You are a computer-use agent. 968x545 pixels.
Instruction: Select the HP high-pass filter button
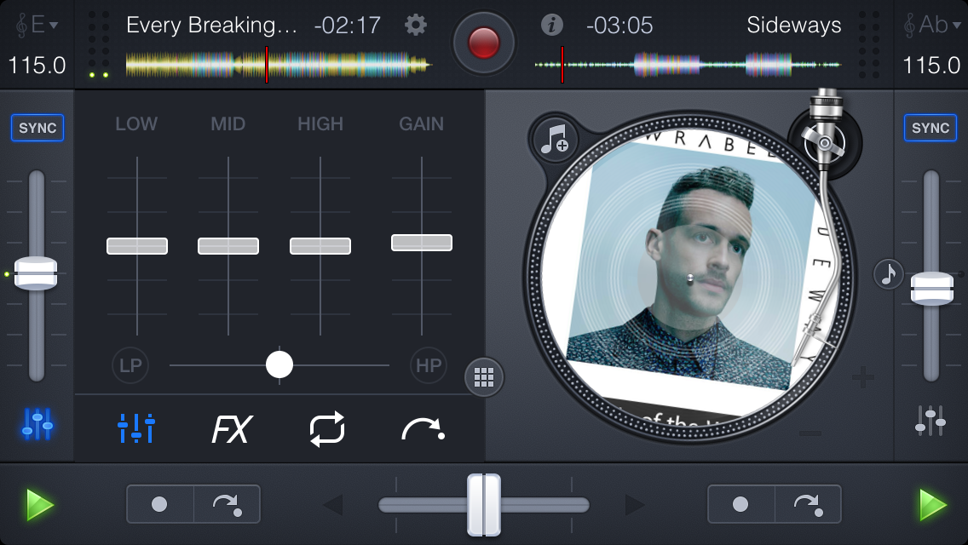pos(429,365)
